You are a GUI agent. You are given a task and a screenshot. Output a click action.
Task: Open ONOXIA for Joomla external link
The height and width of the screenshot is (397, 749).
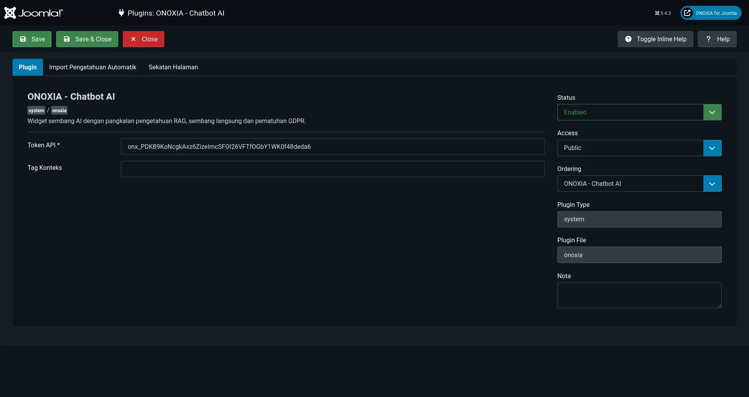[711, 13]
